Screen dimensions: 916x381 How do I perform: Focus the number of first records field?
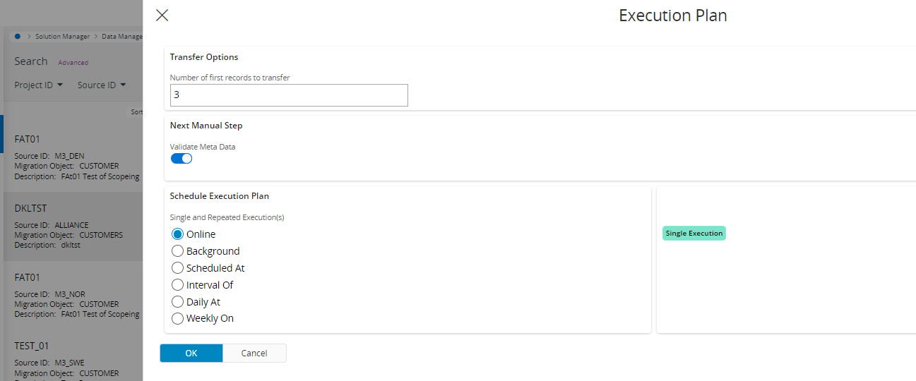pyautogui.click(x=289, y=95)
